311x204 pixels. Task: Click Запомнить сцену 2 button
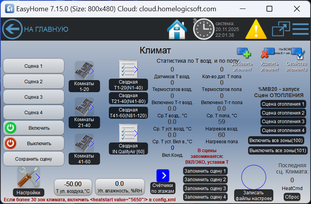point(205,180)
